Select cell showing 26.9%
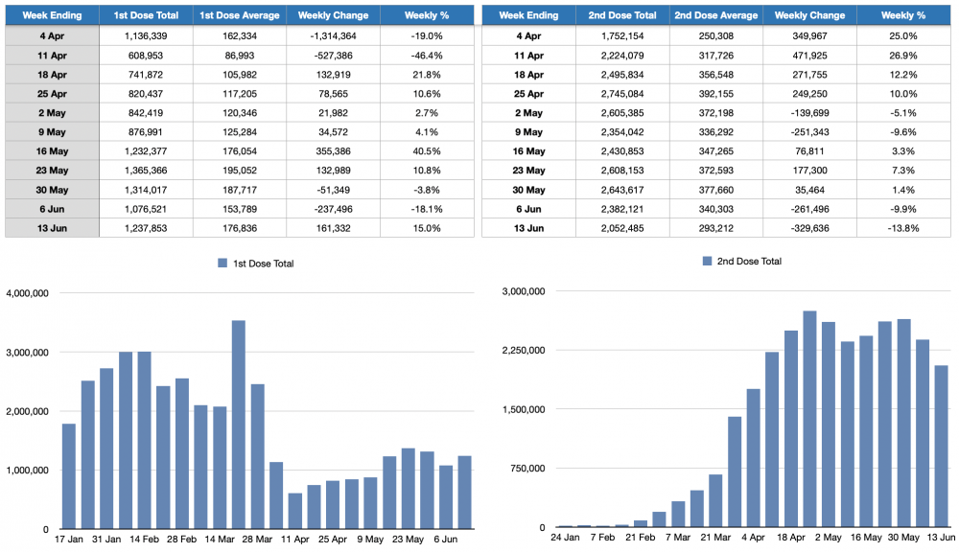Viewport: 959px width, 552px height. click(x=903, y=55)
